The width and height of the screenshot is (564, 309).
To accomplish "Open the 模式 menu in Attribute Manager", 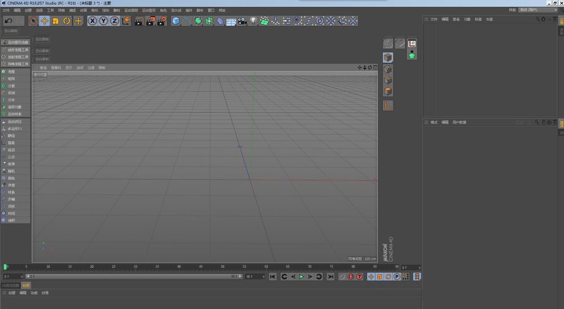I will [x=434, y=122].
